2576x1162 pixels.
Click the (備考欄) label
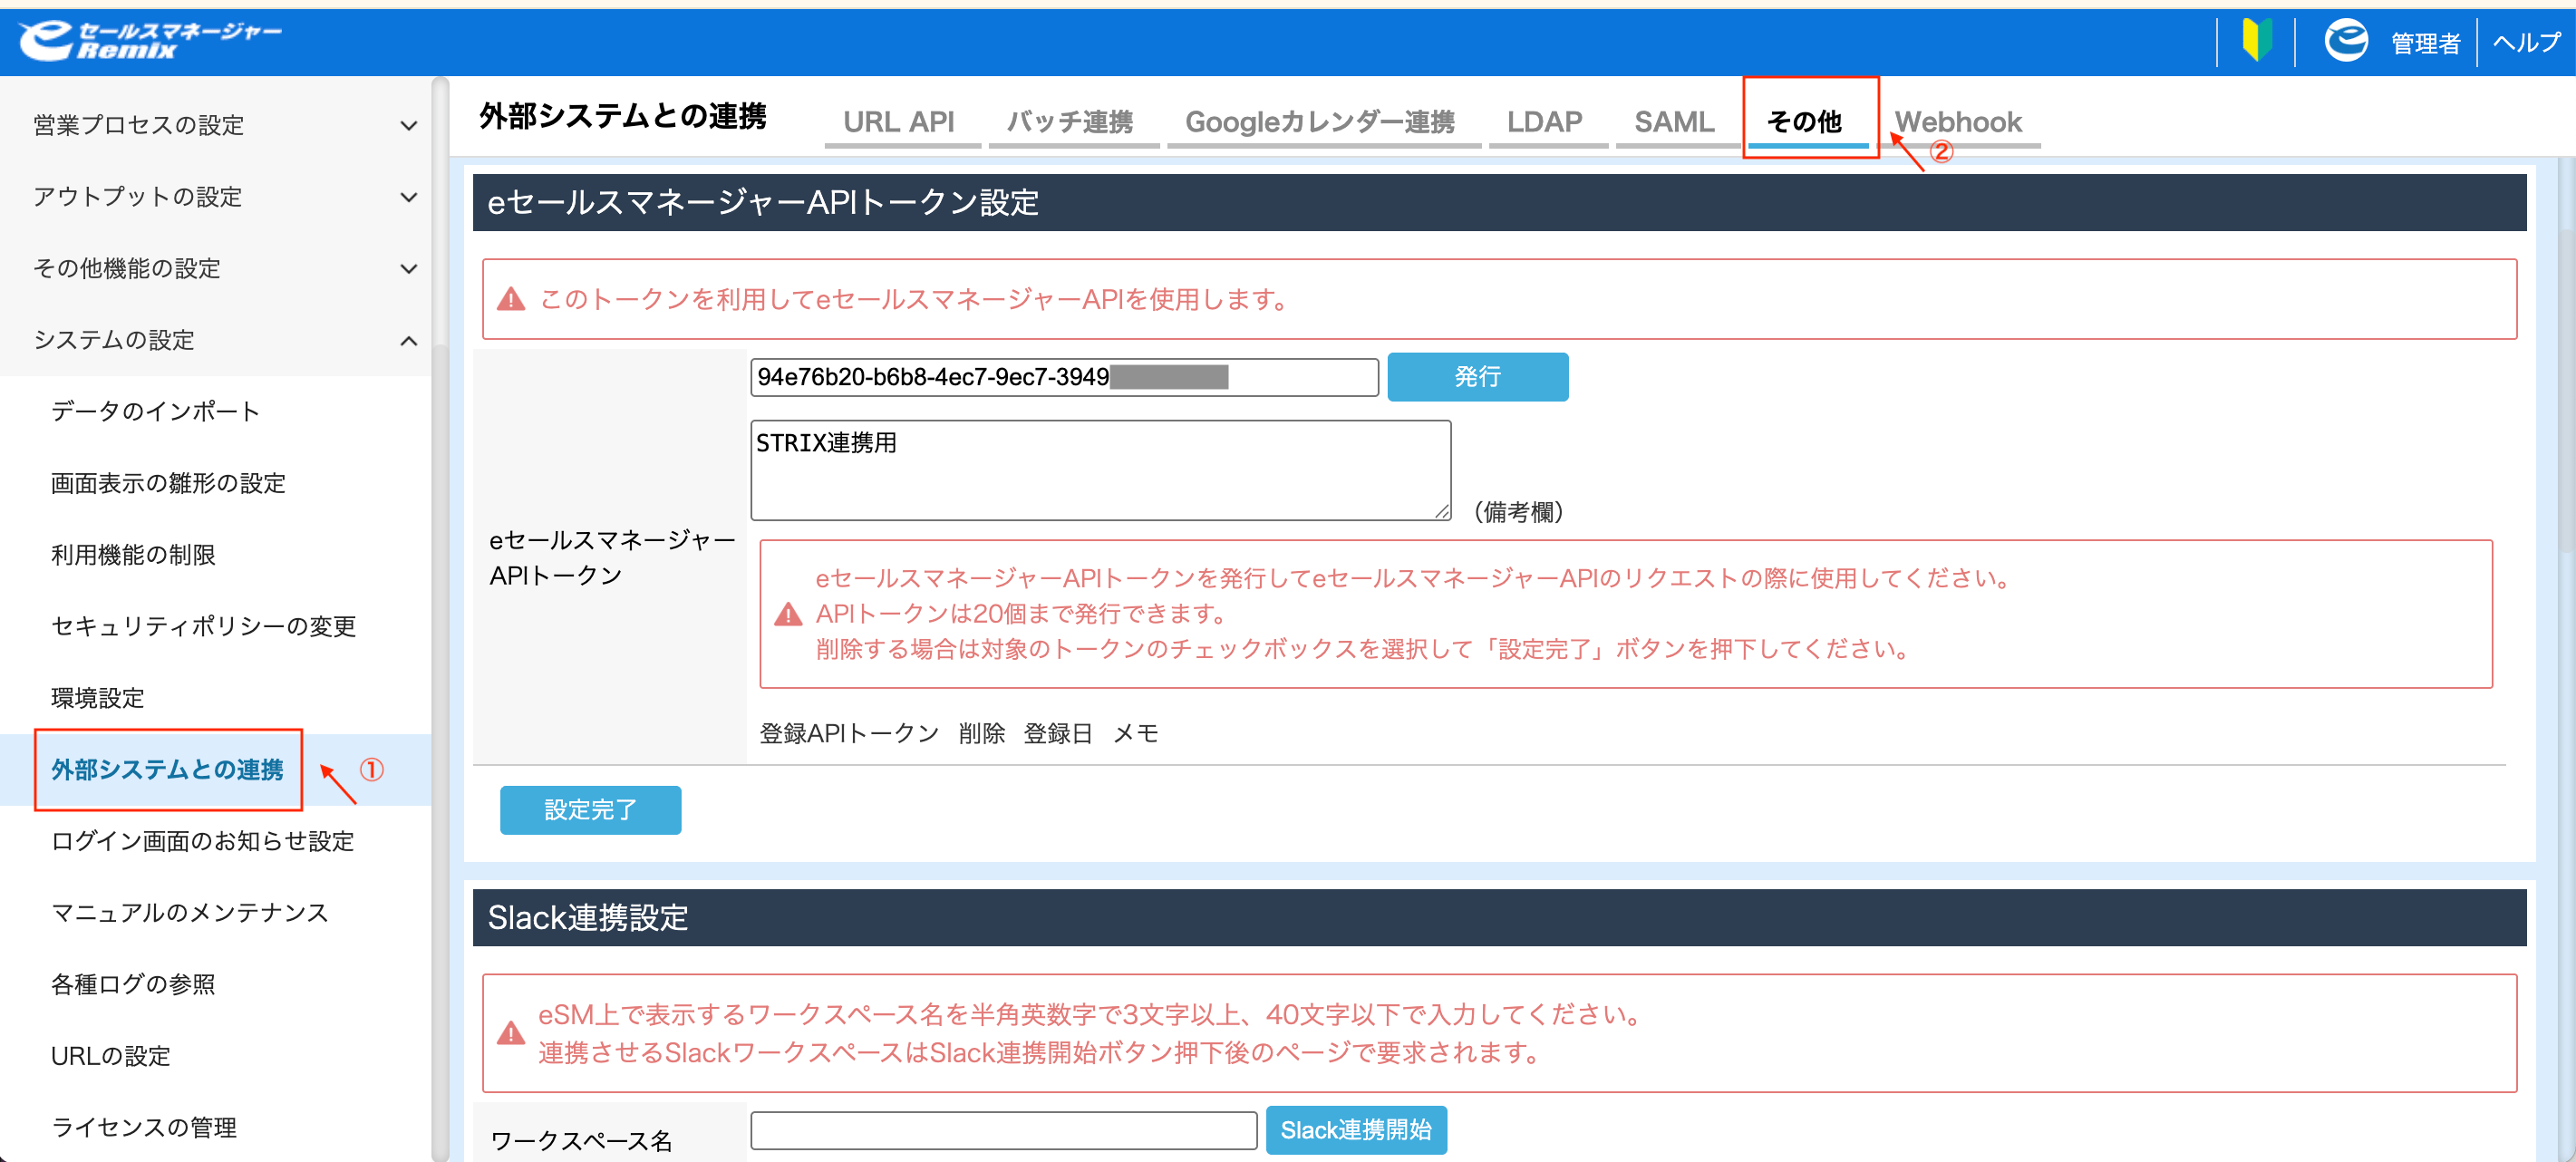(x=1518, y=512)
